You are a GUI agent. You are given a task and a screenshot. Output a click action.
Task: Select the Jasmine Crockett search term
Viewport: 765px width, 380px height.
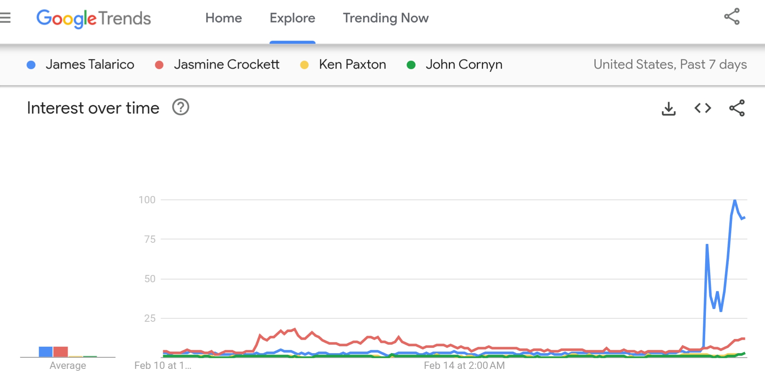(226, 64)
